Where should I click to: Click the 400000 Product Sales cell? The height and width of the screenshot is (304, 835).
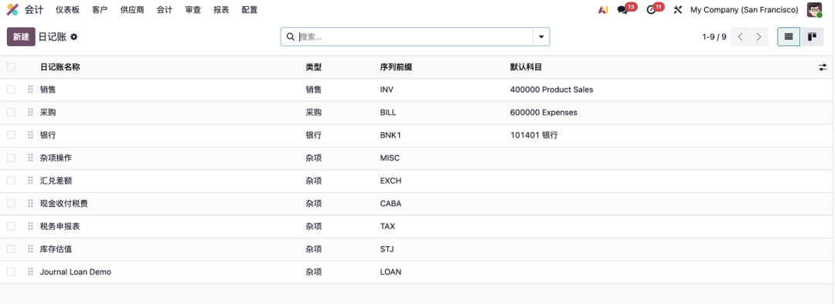[552, 90]
